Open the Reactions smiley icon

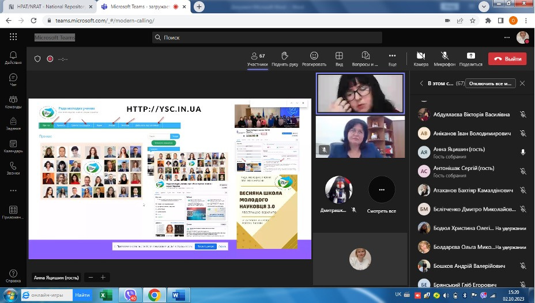(x=314, y=56)
